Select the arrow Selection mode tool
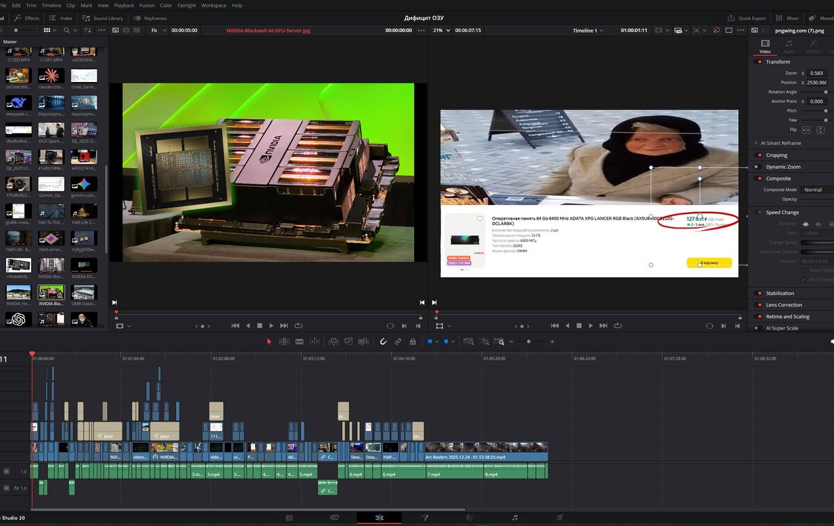Screen dimensions: 834x526 point(270,341)
